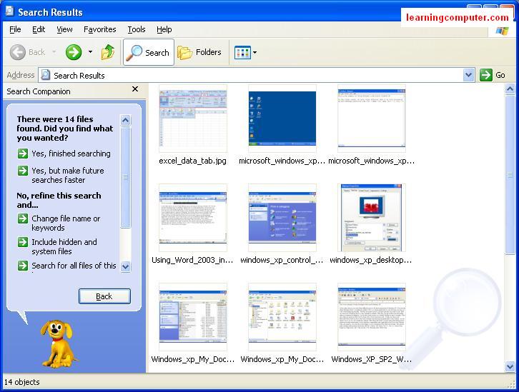The width and height of the screenshot is (519, 392).
Task: Click the Windows_XP_SP2_W... file name
Action: [x=371, y=359]
